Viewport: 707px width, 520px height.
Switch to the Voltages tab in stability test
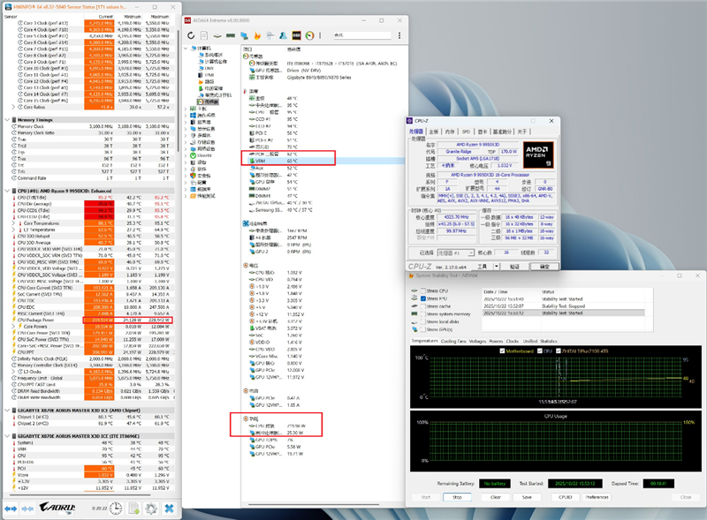479,341
